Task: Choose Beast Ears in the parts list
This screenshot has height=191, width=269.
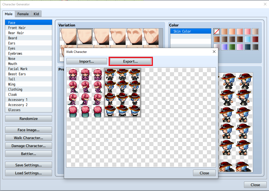Action: tap(29, 74)
